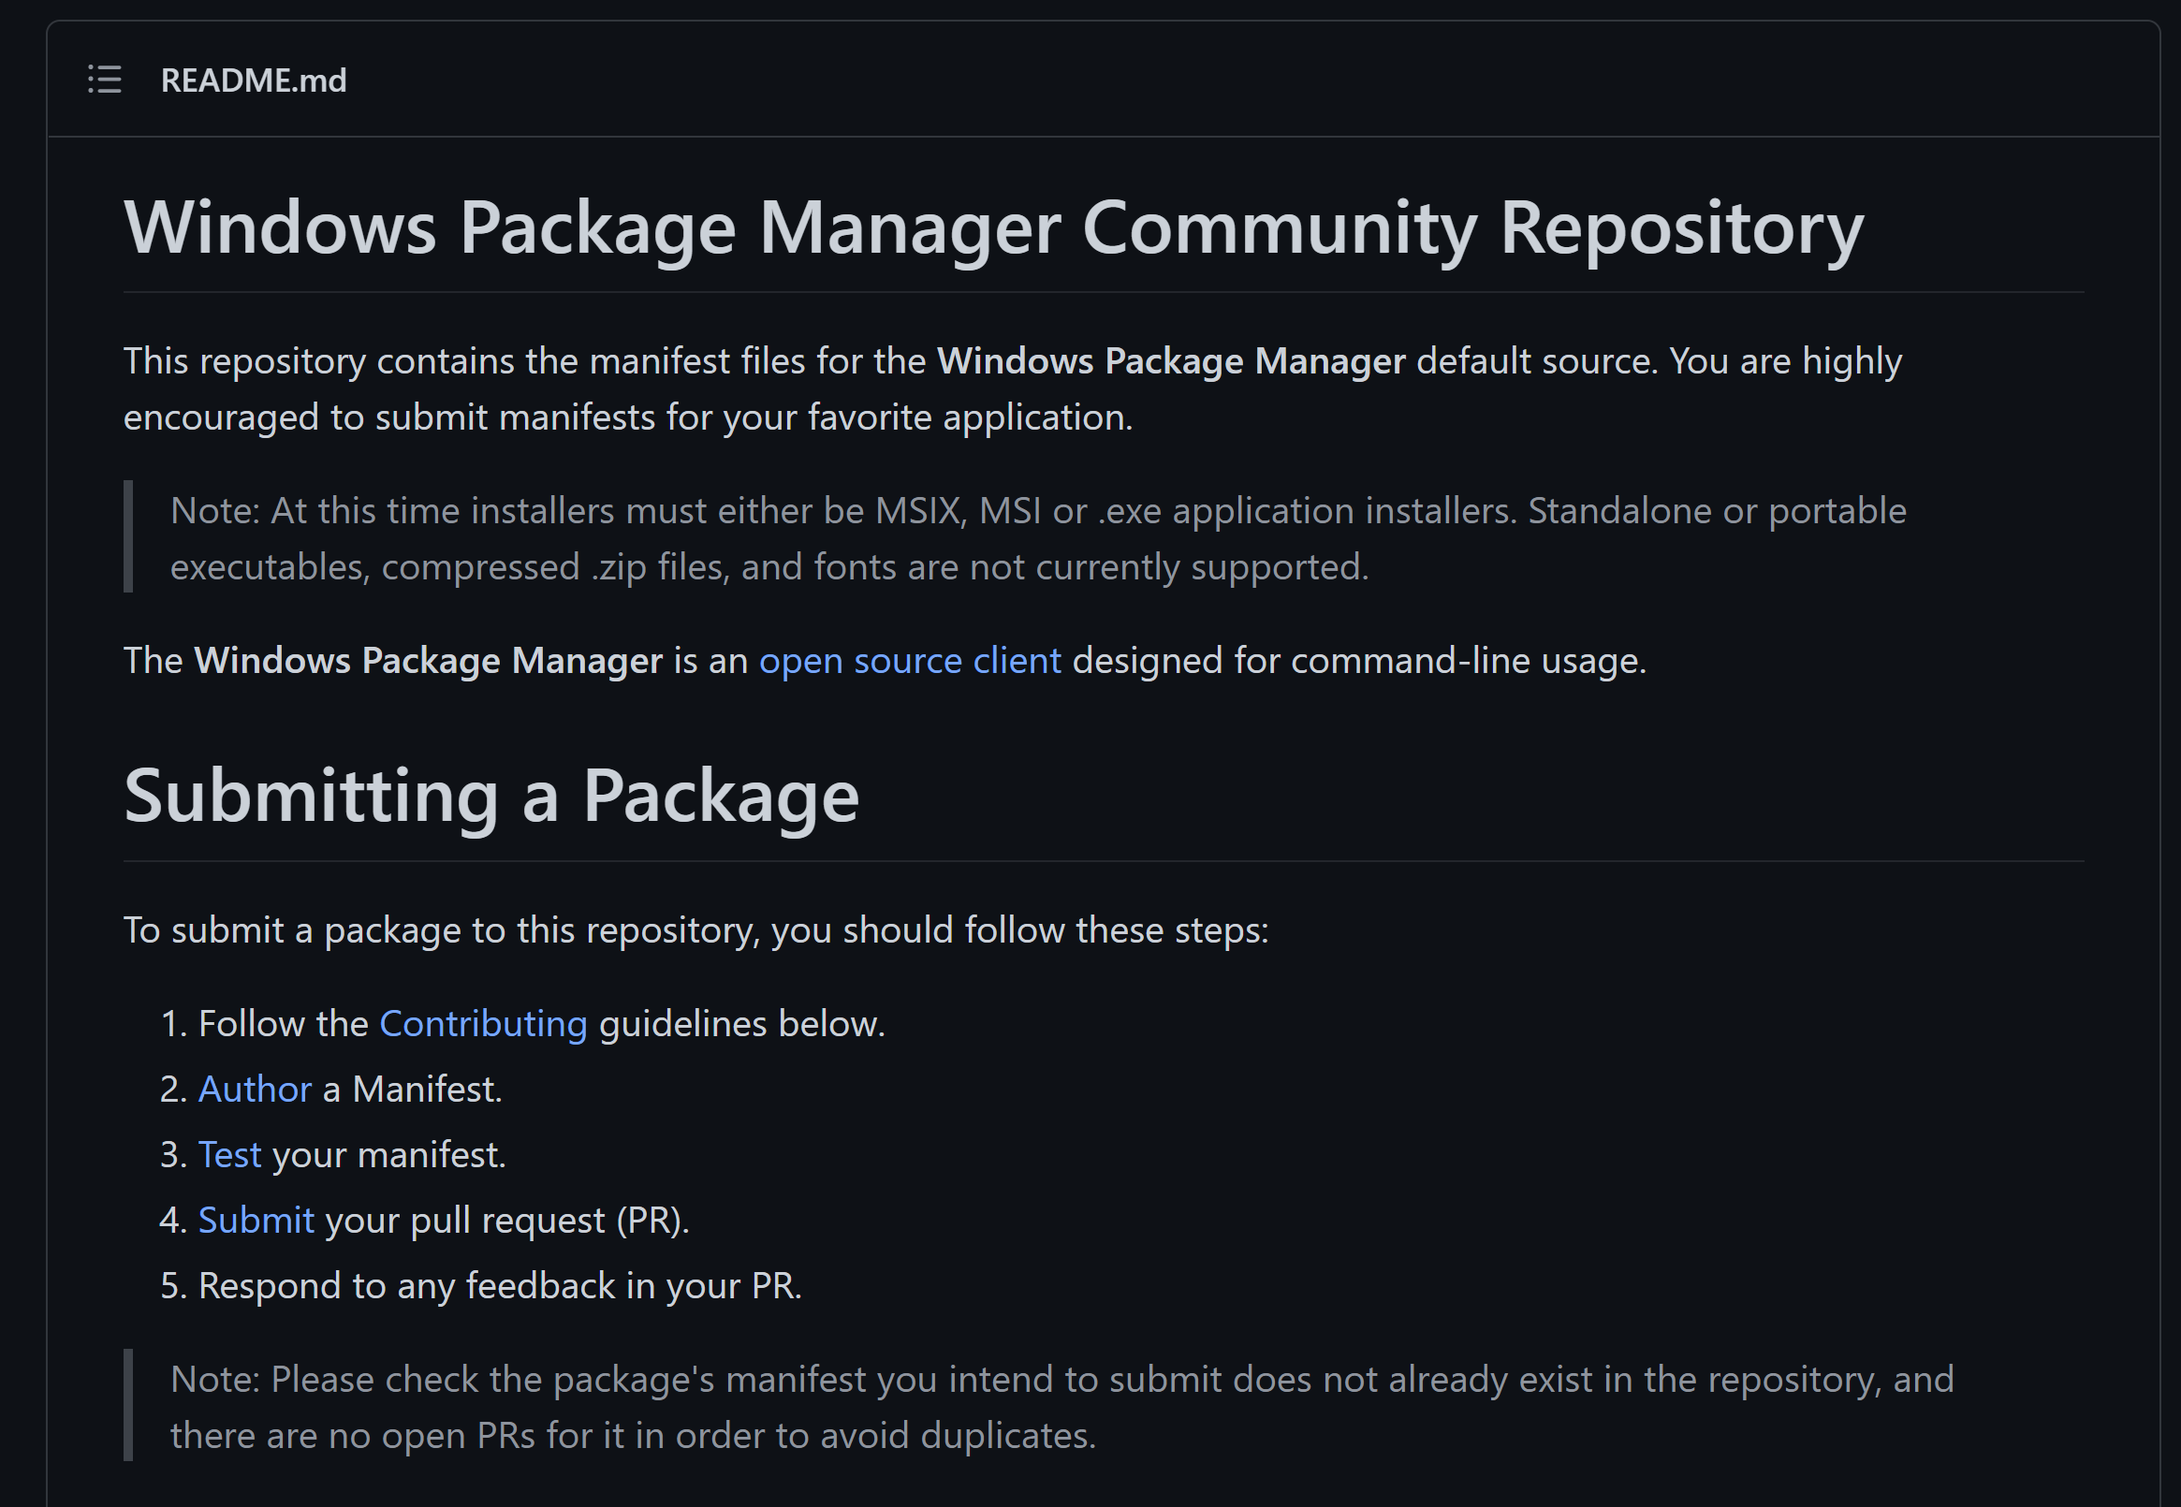Image resolution: width=2181 pixels, height=1507 pixels.
Task: Open the "Author" a Manifest link
Action: point(253,1089)
